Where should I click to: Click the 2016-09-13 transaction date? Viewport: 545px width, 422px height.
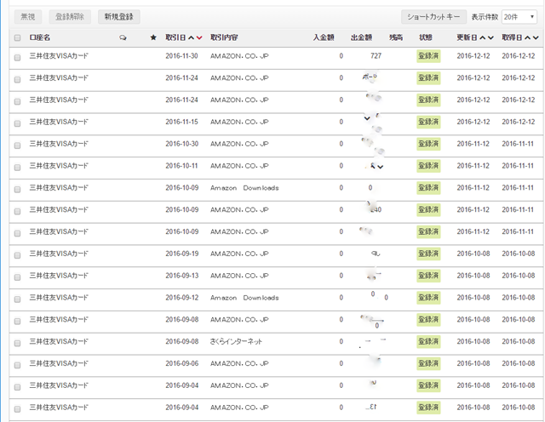181,276
